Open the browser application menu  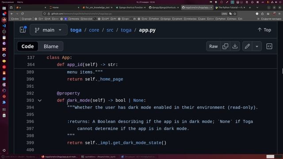click(279, 14)
